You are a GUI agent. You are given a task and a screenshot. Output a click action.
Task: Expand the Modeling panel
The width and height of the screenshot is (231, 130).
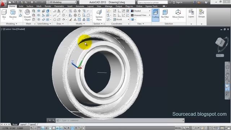(x=12, y=24)
